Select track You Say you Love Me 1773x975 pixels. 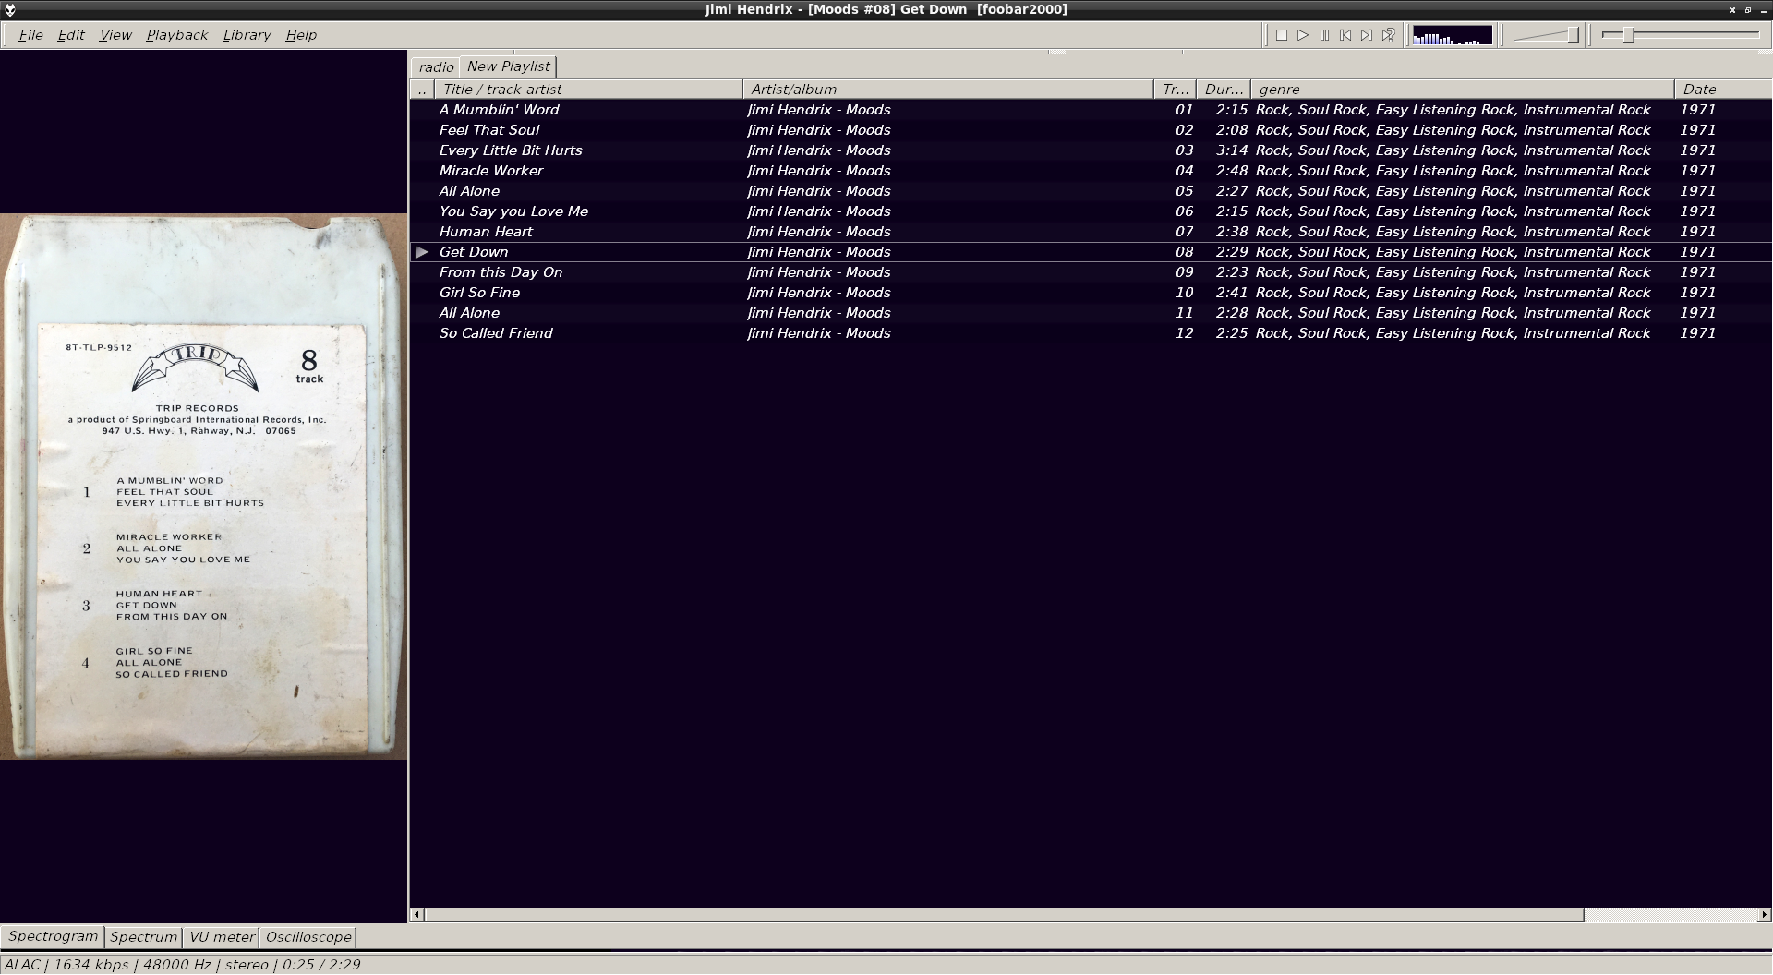[1090, 211]
